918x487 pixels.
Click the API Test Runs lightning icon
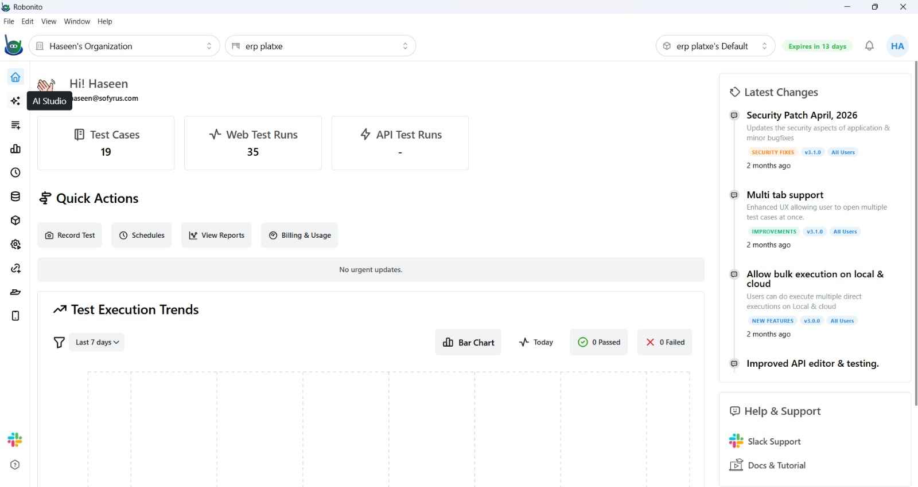[x=365, y=134]
